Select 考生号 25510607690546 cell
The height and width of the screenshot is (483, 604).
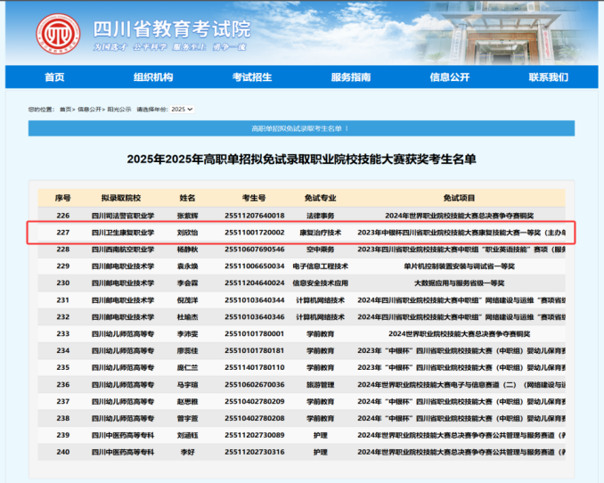pos(254,250)
